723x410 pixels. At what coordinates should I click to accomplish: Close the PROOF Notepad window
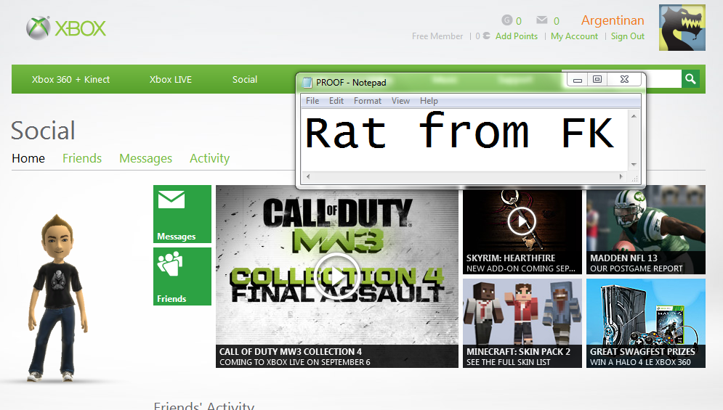(x=624, y=80)
